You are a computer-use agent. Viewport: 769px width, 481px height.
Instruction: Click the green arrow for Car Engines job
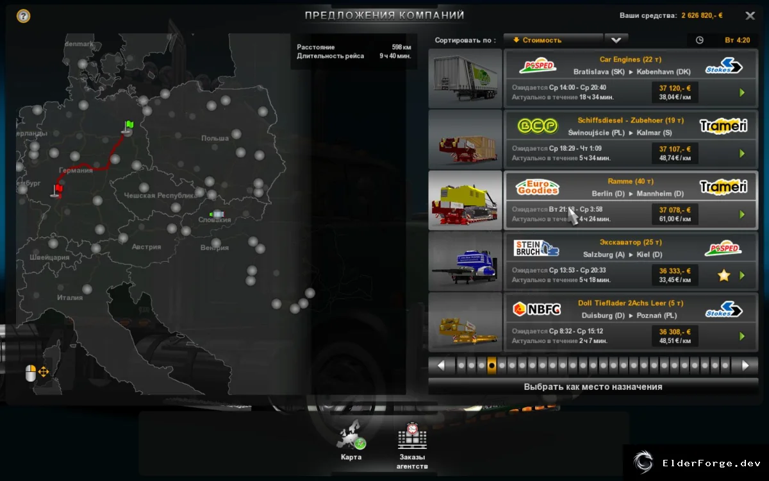click(742, 92)
